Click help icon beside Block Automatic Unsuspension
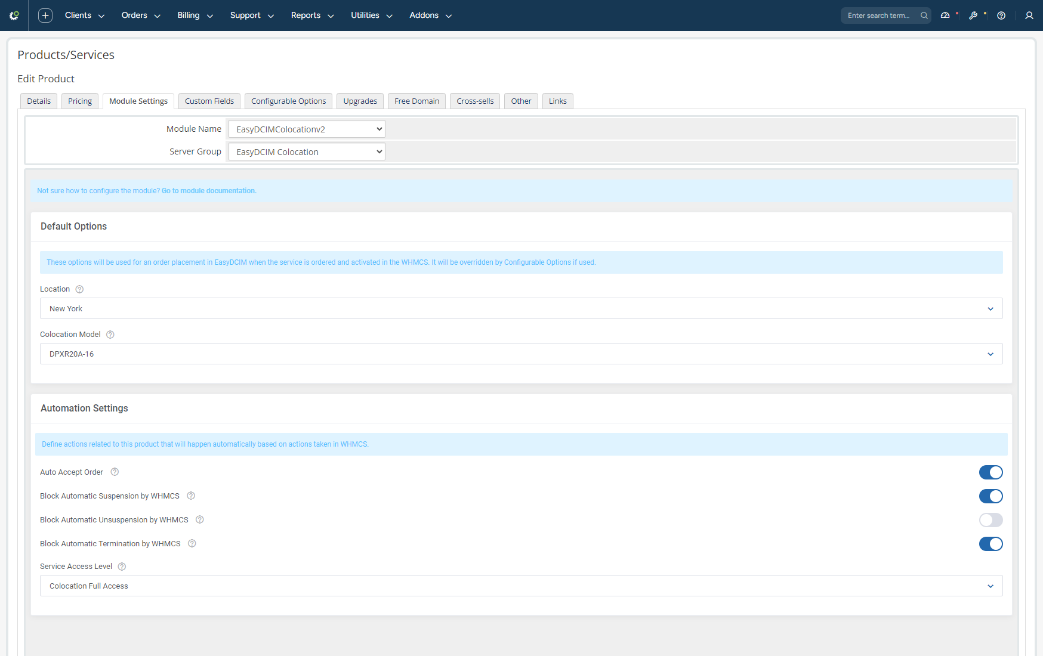This screenshot has height=656, width=1043. coord(200,519)
